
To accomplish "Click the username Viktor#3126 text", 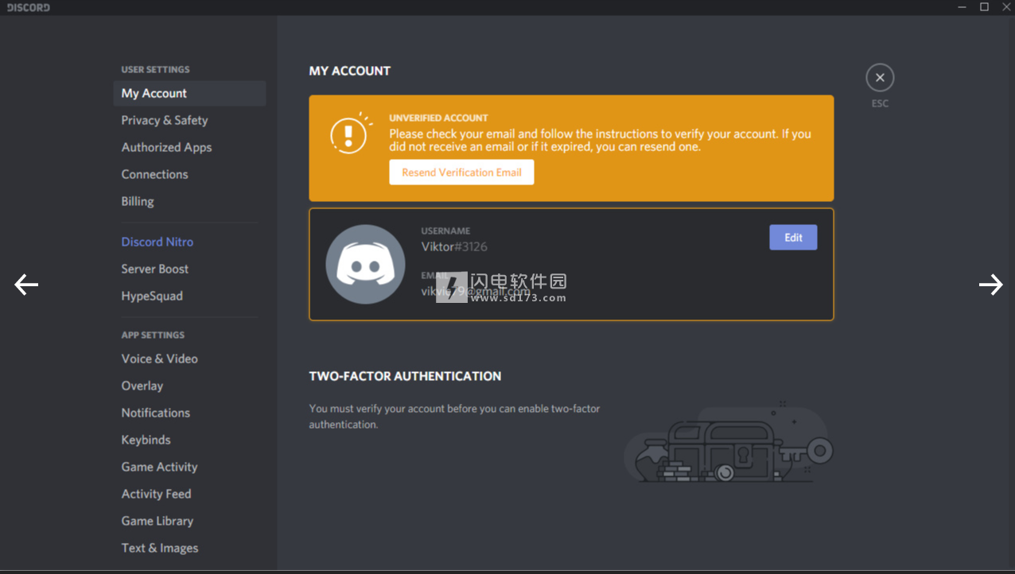I will coord(454,246).
